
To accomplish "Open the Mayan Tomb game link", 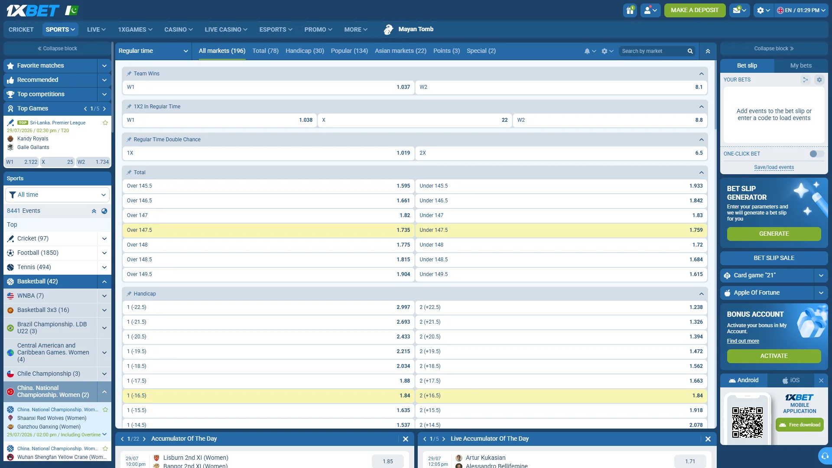I will (x=408, y=29).
